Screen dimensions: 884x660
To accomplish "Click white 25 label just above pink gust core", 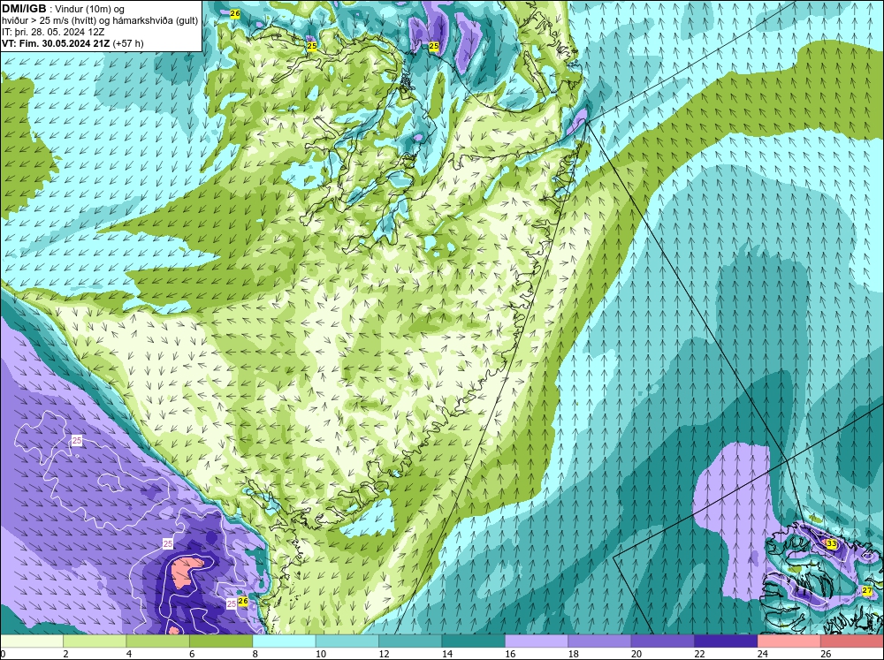I will tap(167, 543).
